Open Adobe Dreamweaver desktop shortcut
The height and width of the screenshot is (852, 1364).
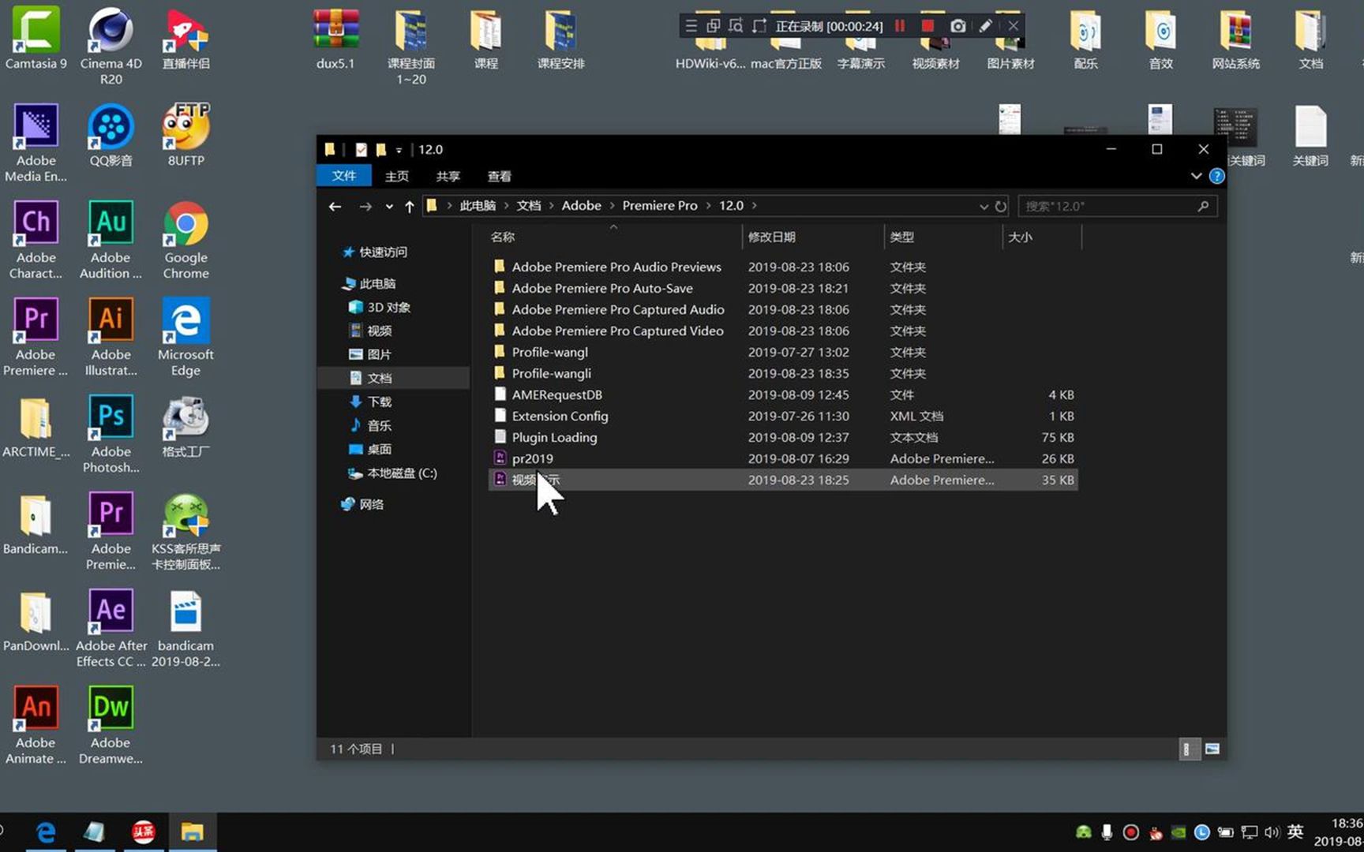click(111, 725)
